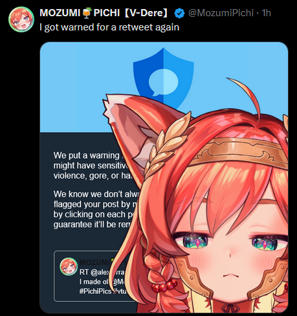This screenshot has width=297, height=316.
Task: Click the MOZUMI name inside the quoted post
Action: pos(94,262)
